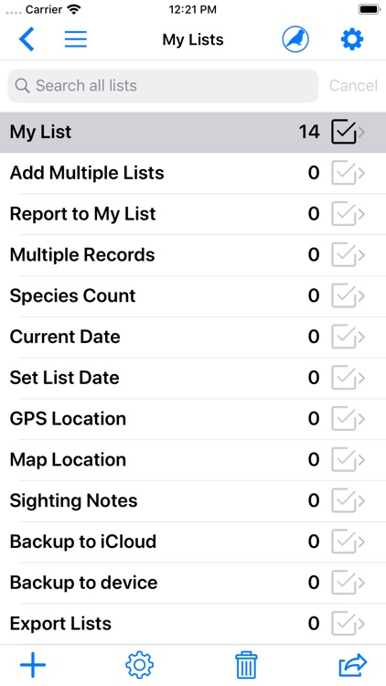Tap the outlined gear icon in bottom toolbar
The image size is (386, 686).
(x=140, y=665)
